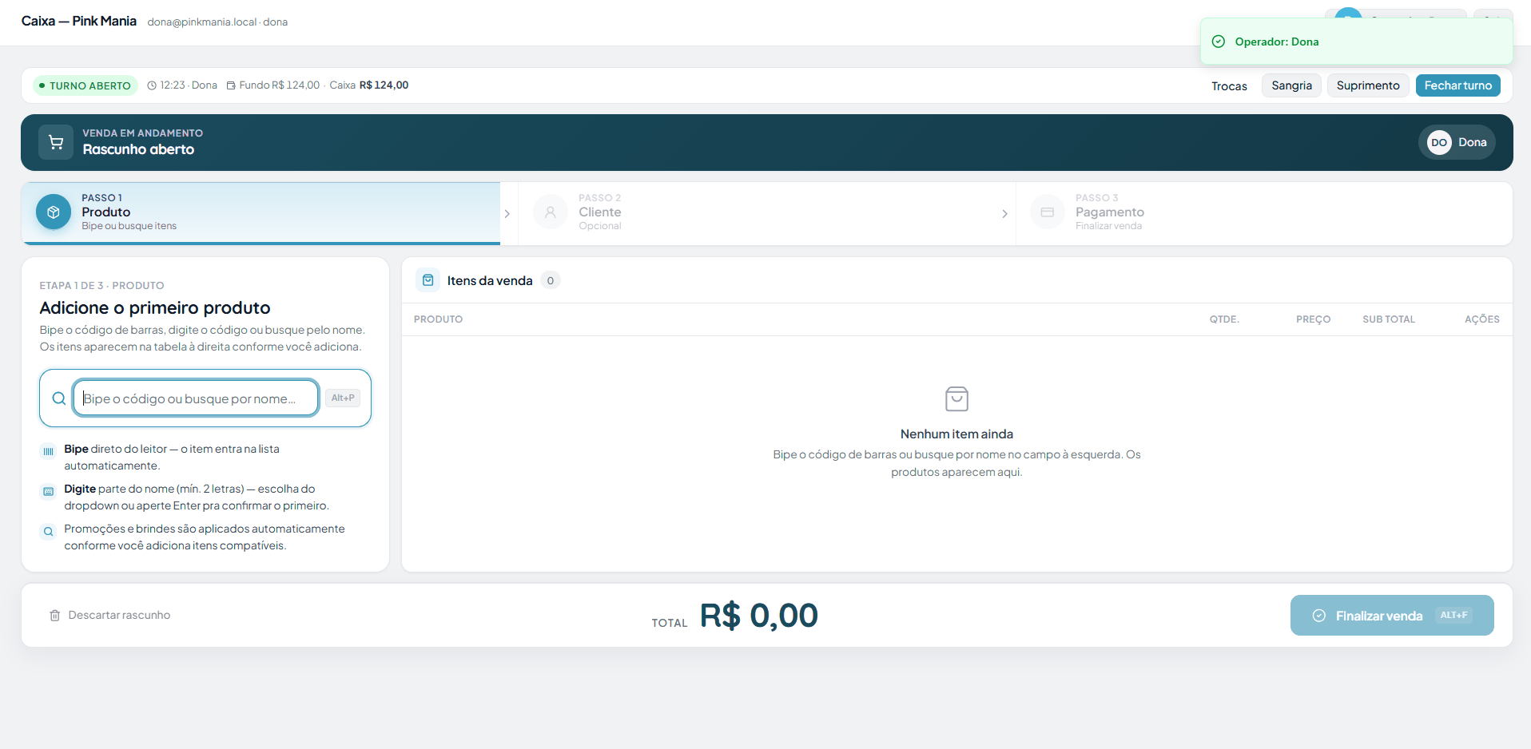The width and height of the screenshot is (1531, 749).
Task: Expand chevron between Produto and Cliente steps
Action: pyautogui.click(x=507, y=214)
